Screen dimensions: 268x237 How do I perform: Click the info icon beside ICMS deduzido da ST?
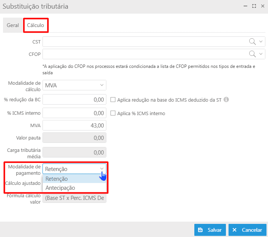click(226, 100)
